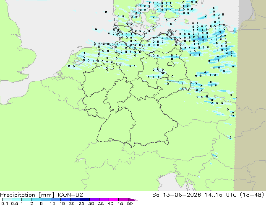Click the 25–30 mm dark navy legend box
The image size is (266, 205).
pyautogui.click(x=85, y=200)
